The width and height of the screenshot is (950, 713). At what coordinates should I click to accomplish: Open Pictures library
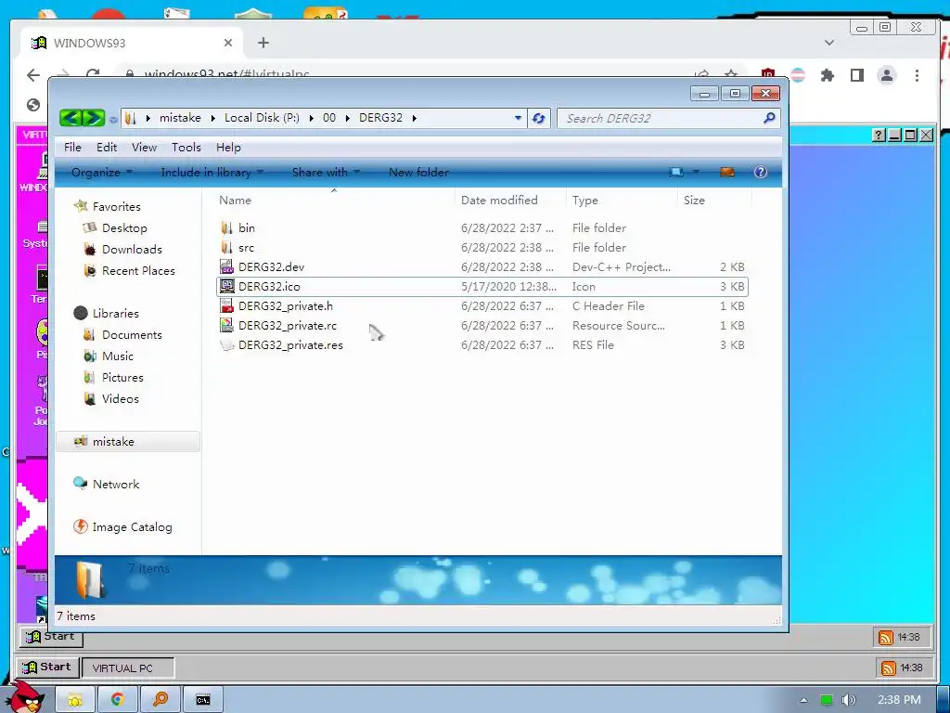[122, 377]
